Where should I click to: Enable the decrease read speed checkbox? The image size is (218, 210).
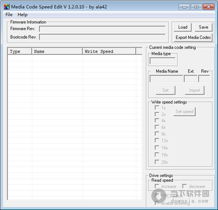click(185, 186)
